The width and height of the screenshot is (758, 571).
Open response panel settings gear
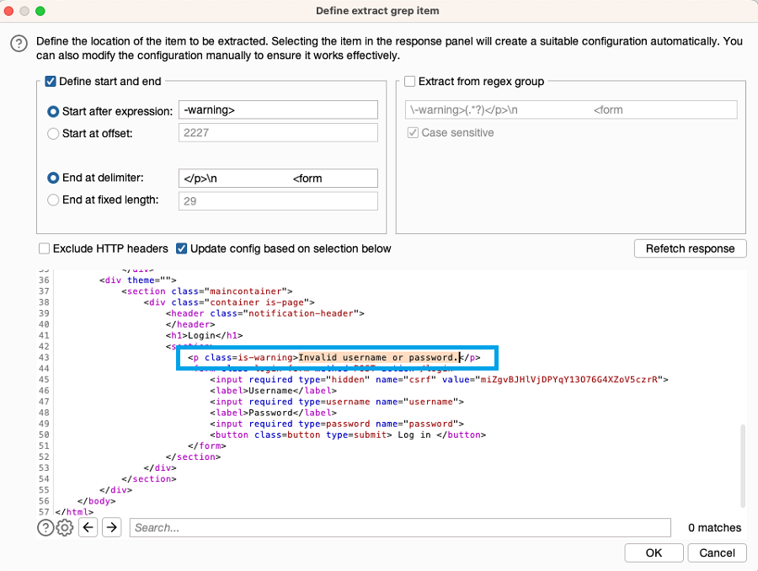pyautogui.click(x=64, y=527)
